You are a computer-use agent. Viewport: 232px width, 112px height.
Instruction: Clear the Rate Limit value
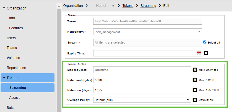pyautogui.click(x=195, y=80)
